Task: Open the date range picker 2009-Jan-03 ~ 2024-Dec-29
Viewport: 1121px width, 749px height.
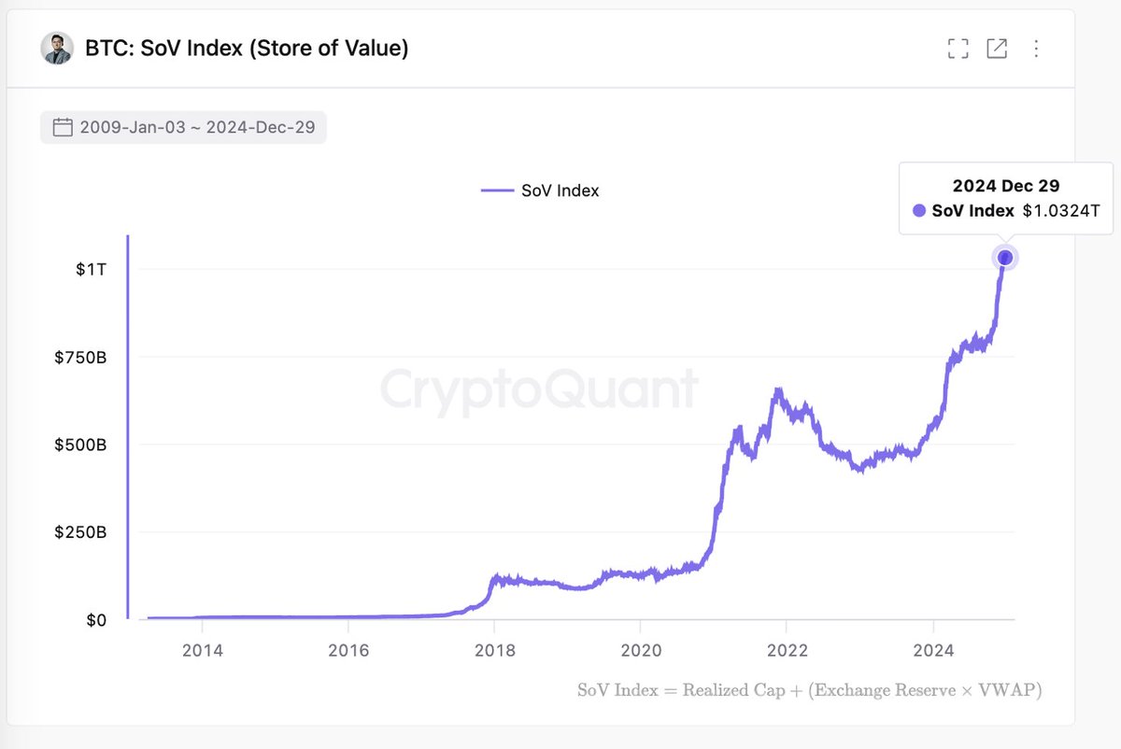Action: pyautogui.click(x=183, y=127)
